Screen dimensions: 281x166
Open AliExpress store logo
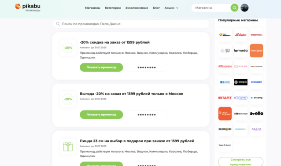pos(225,66)
